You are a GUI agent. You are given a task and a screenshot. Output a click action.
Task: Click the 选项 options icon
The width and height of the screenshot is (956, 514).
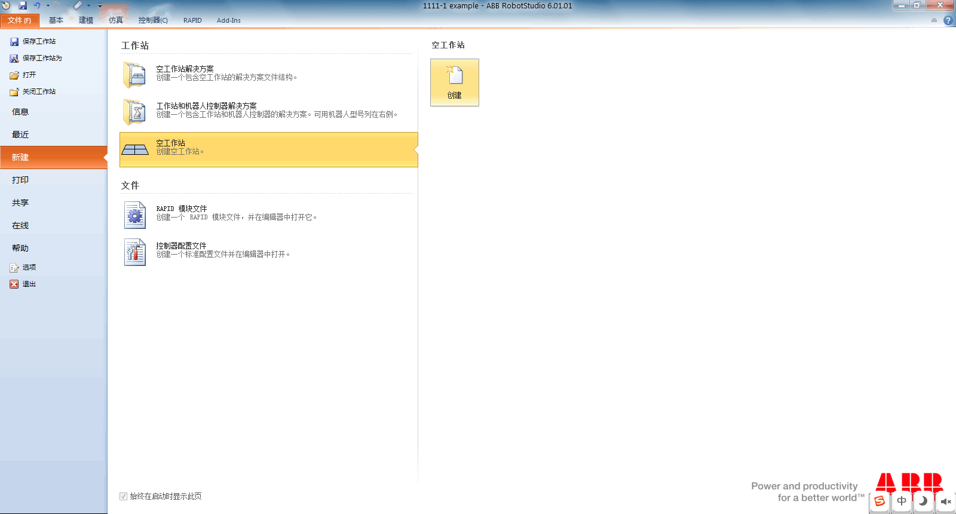point(14,268)
